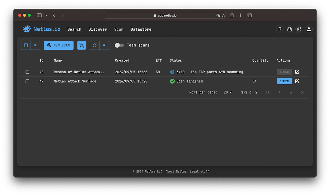
Task: Click the browser address bar
Action: (165, 15)
